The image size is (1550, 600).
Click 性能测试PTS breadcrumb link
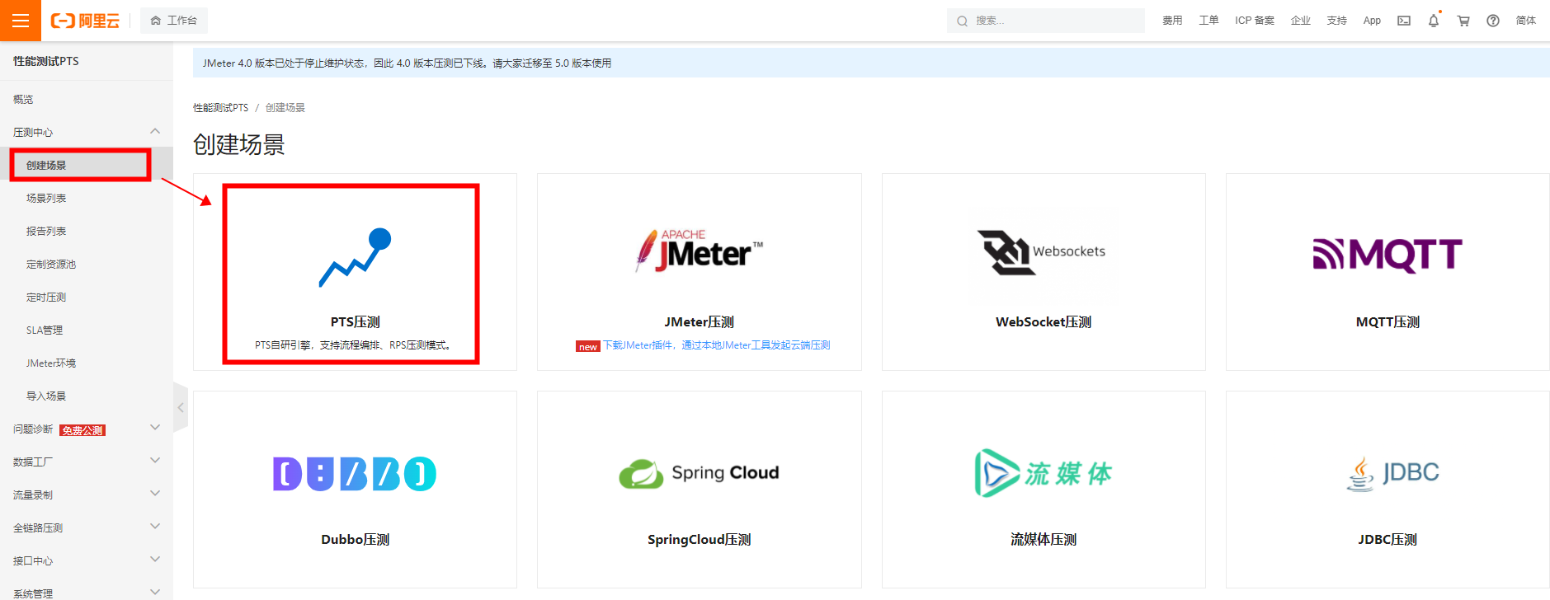[x=220, y=108]
